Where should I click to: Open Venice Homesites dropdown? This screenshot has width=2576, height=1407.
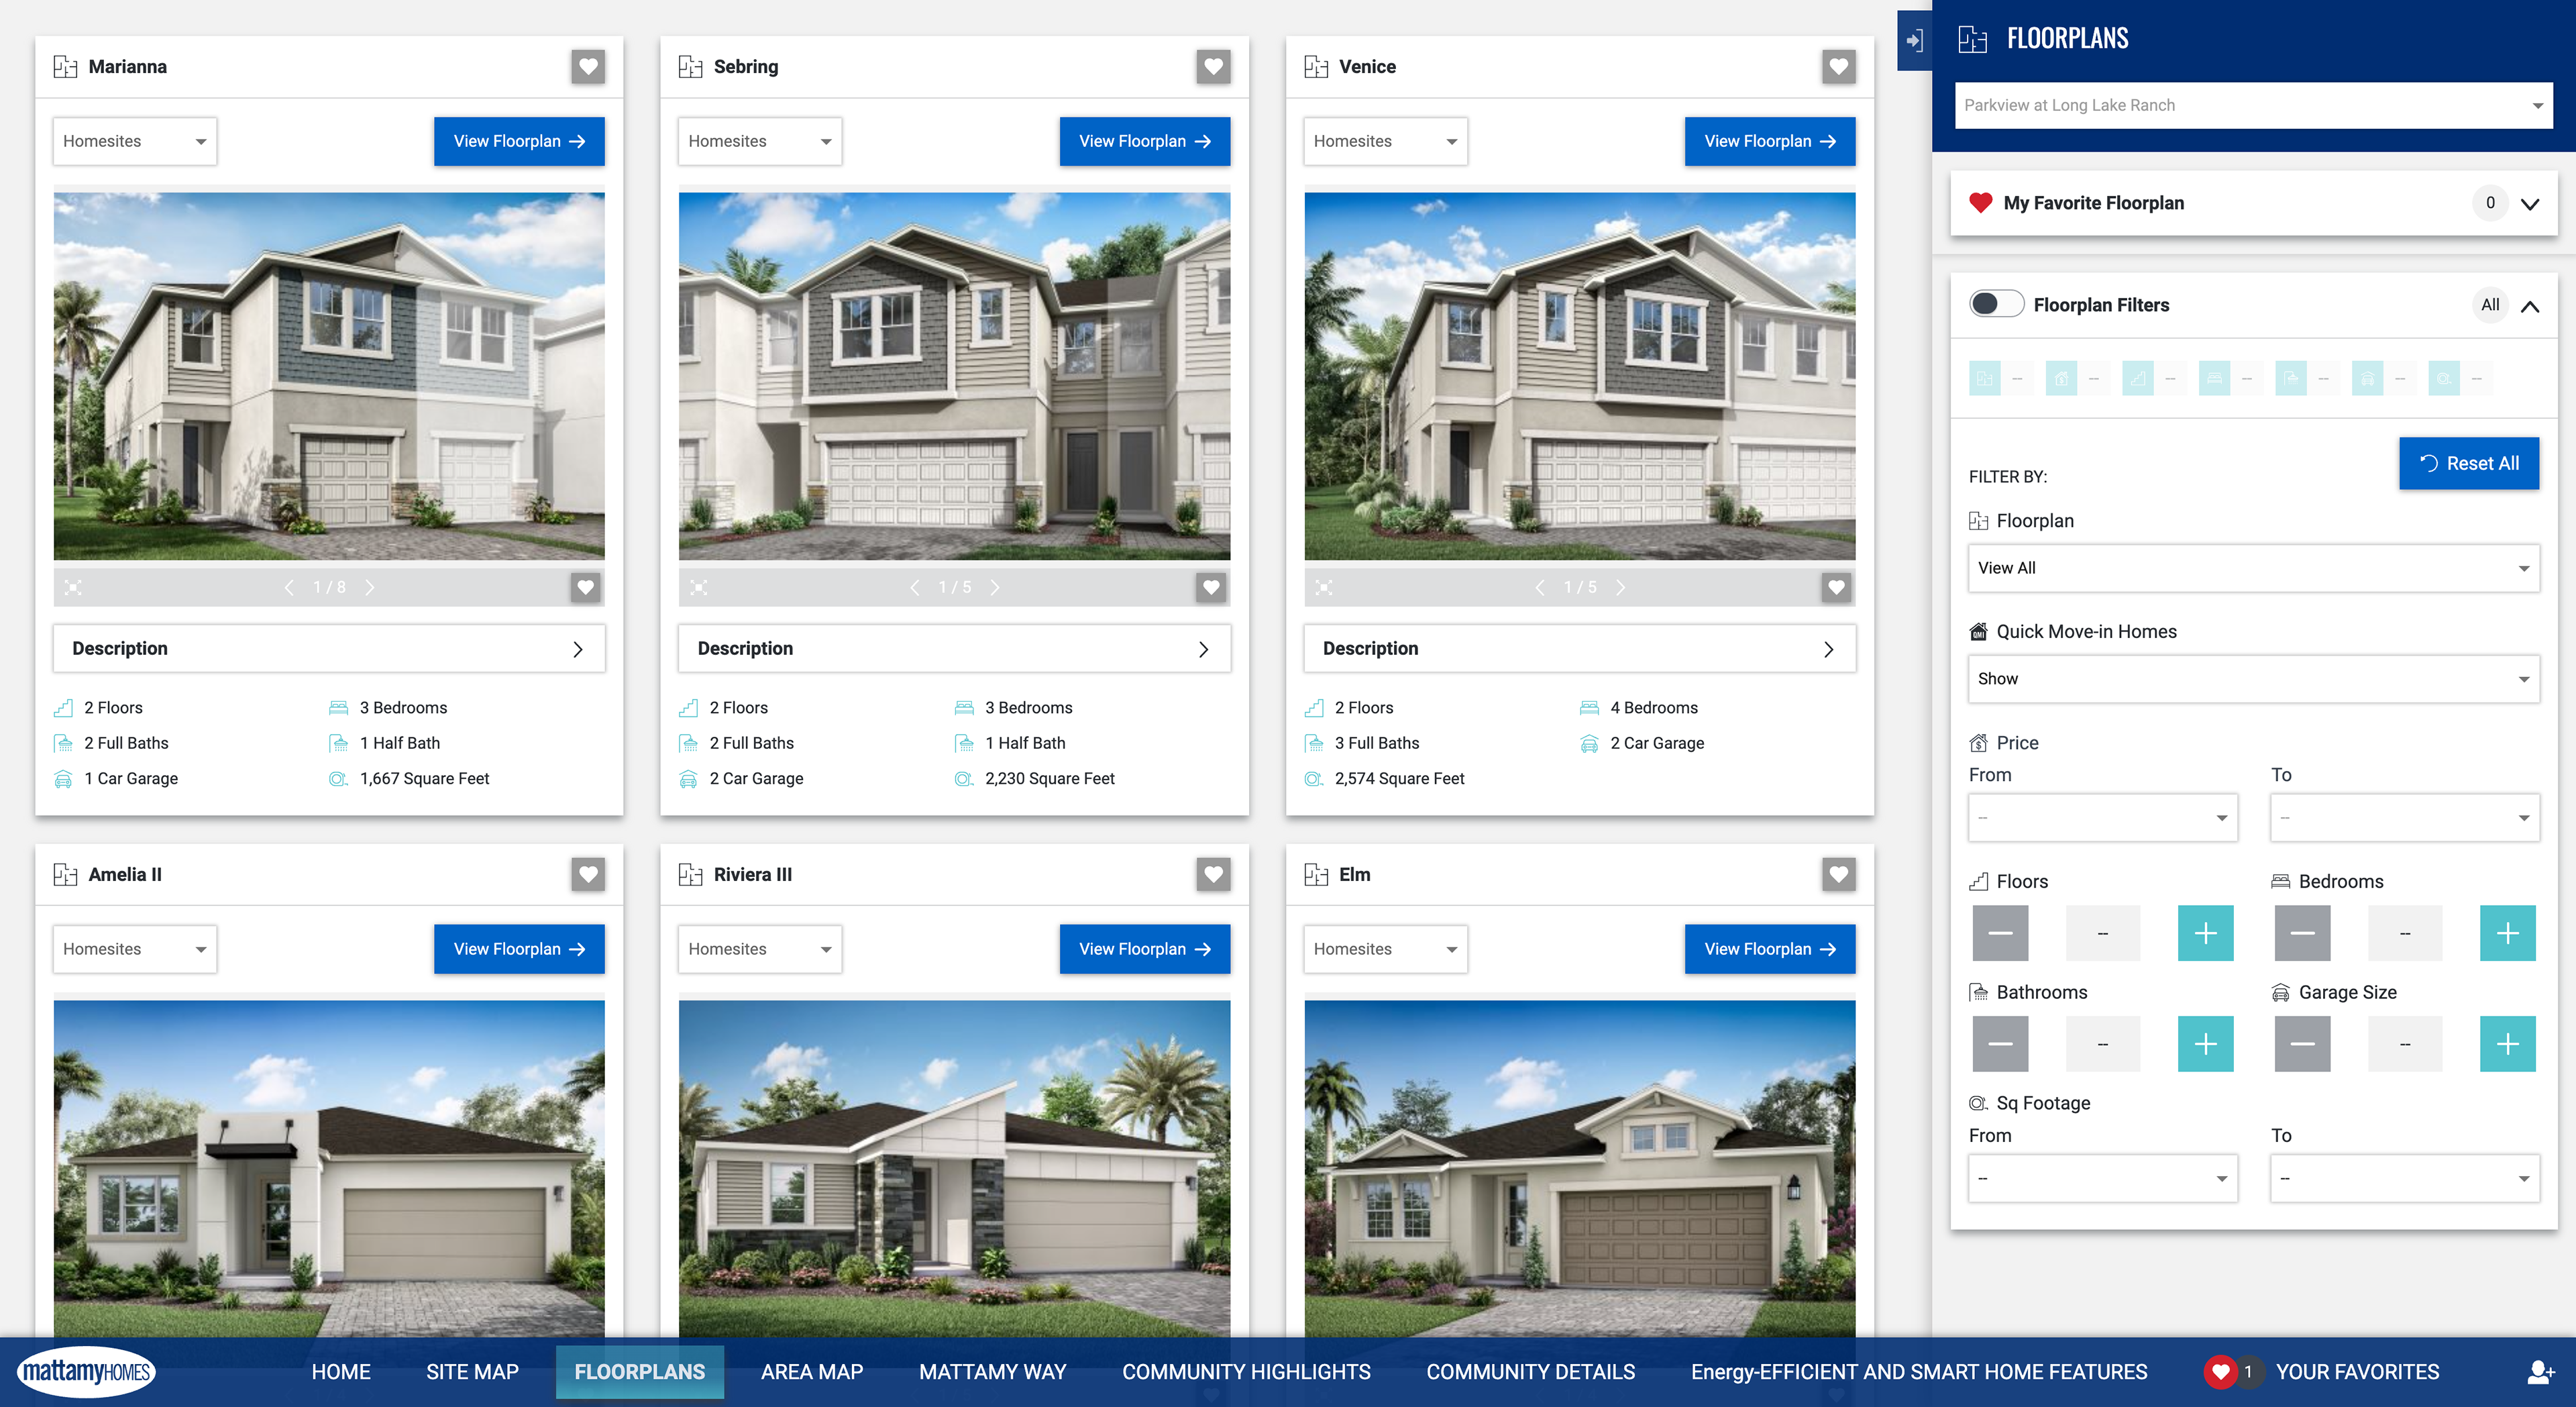click(x=1385, y=142)
